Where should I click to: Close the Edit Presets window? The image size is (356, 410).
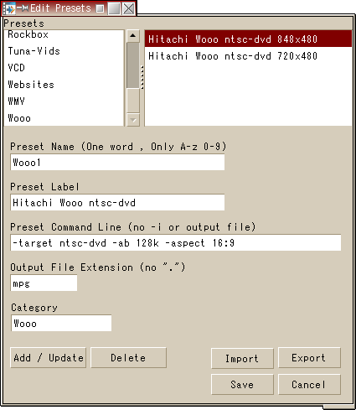[x=128, y=8]
